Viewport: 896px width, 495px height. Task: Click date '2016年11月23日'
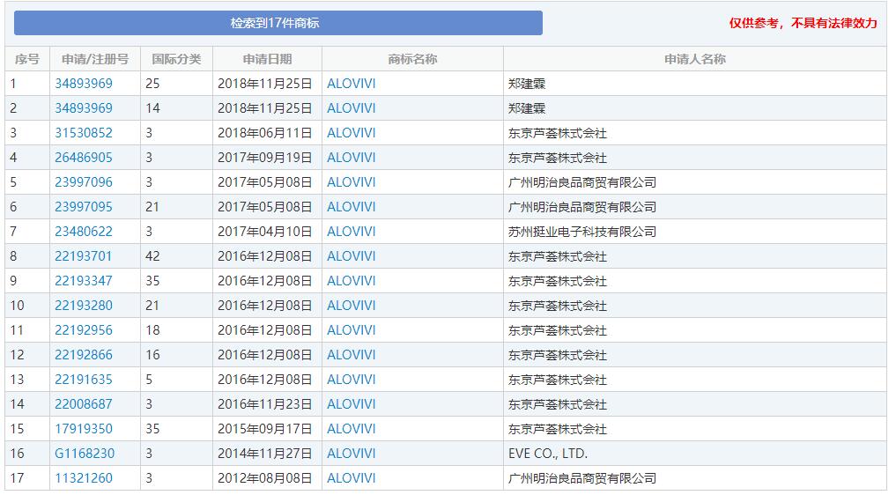point(264,403)
